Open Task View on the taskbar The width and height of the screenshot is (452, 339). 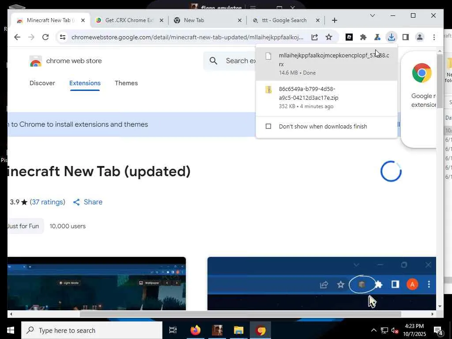tap(173, 330)
